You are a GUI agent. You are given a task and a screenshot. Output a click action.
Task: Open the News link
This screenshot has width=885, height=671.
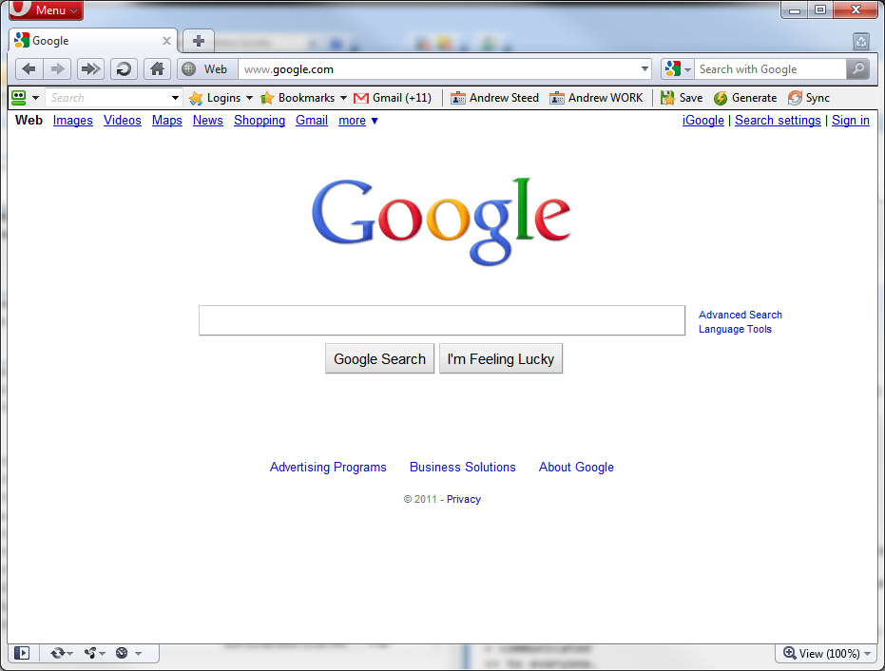[207, 120]
